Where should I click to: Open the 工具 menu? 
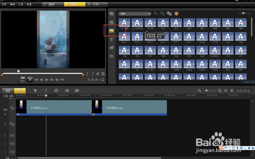[21, 4]
